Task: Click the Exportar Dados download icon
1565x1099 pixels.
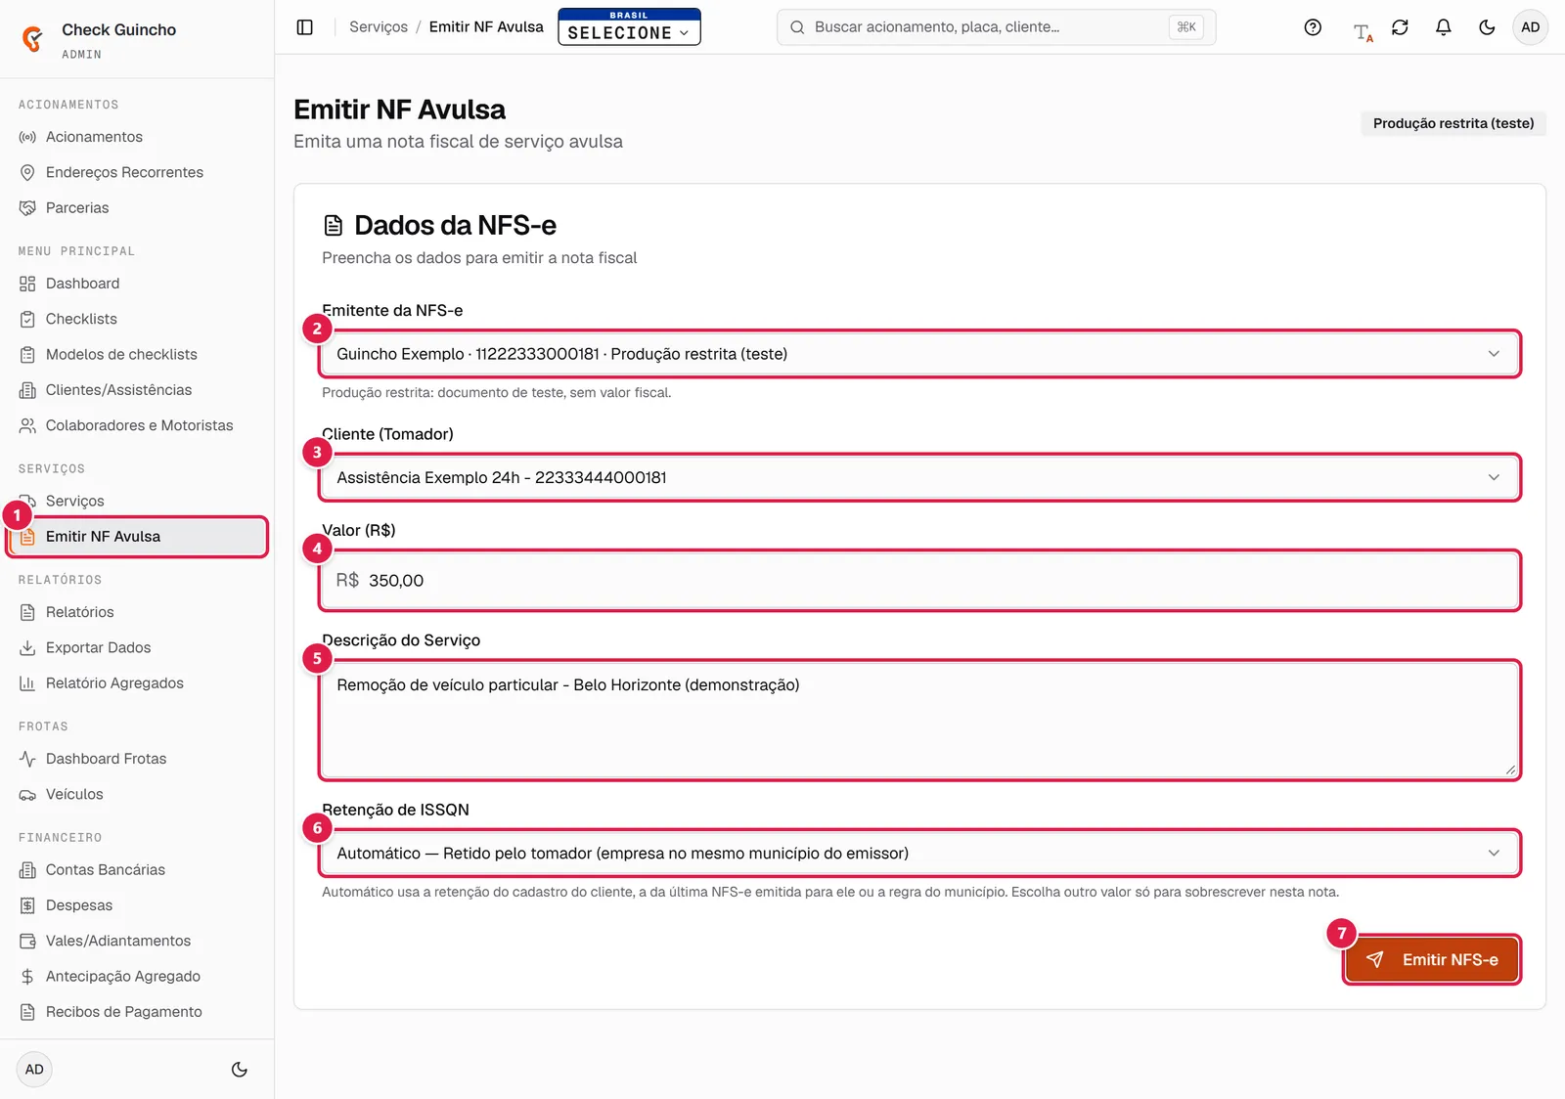Action: [x=27, y=647]
